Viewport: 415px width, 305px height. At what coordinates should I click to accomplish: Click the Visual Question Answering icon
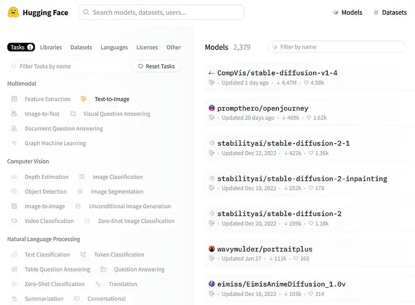[x=73, y=114]
